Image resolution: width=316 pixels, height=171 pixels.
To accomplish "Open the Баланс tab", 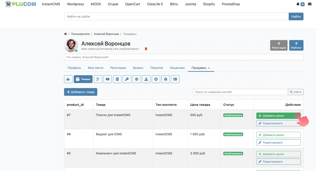I will (138, 68).
